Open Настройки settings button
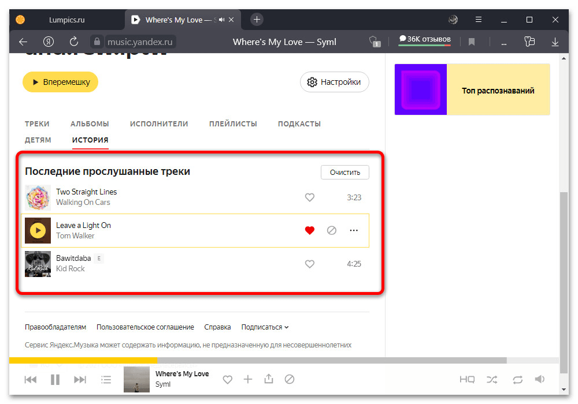 point(334,82)
